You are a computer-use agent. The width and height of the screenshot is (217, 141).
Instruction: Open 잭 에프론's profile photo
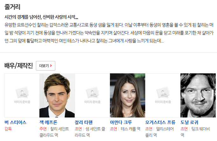pos(57,95)
